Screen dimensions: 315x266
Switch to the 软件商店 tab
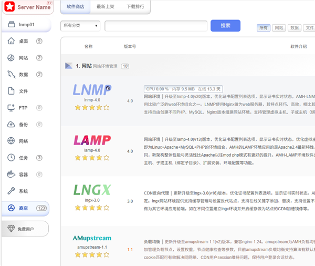pyautogui.click(x=76, y=7)
